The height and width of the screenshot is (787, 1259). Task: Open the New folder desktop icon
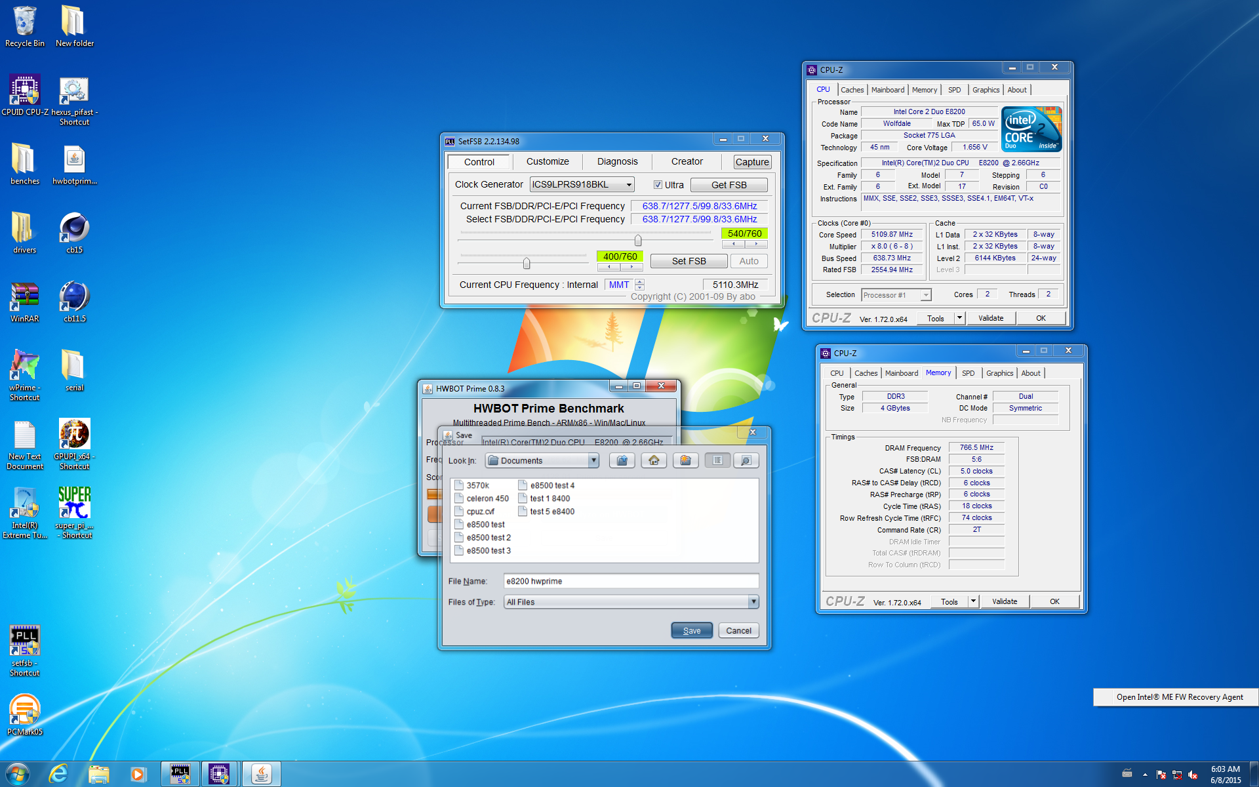pos(74,26)
